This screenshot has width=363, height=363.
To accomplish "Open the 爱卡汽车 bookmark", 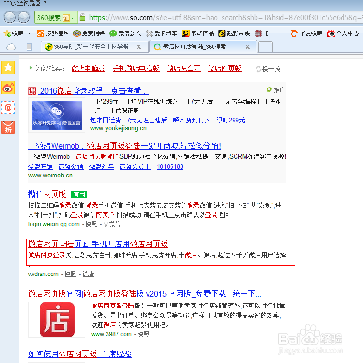I will [161, 33].
